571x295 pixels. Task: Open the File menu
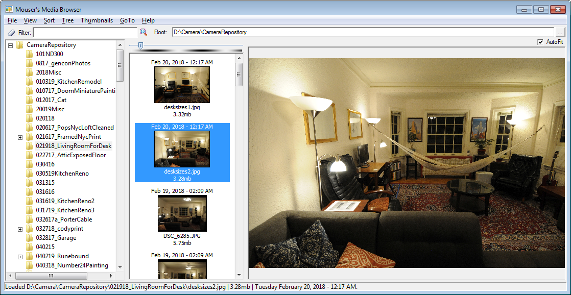12,20
